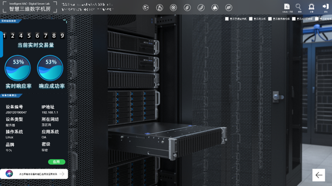
Task: Open the port usage link banner arrow
Action: click(x=62, y=174)
